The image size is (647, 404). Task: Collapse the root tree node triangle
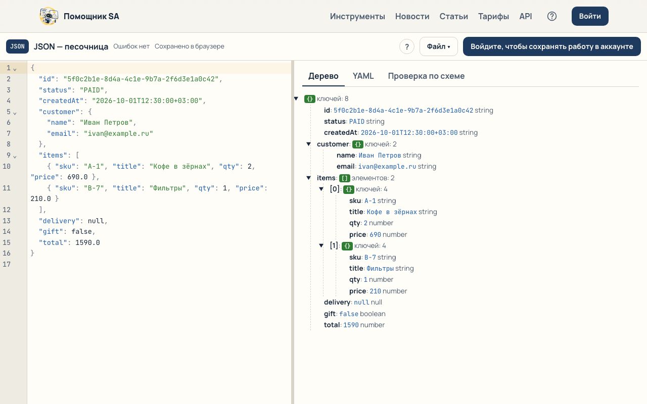click(296, 99)
